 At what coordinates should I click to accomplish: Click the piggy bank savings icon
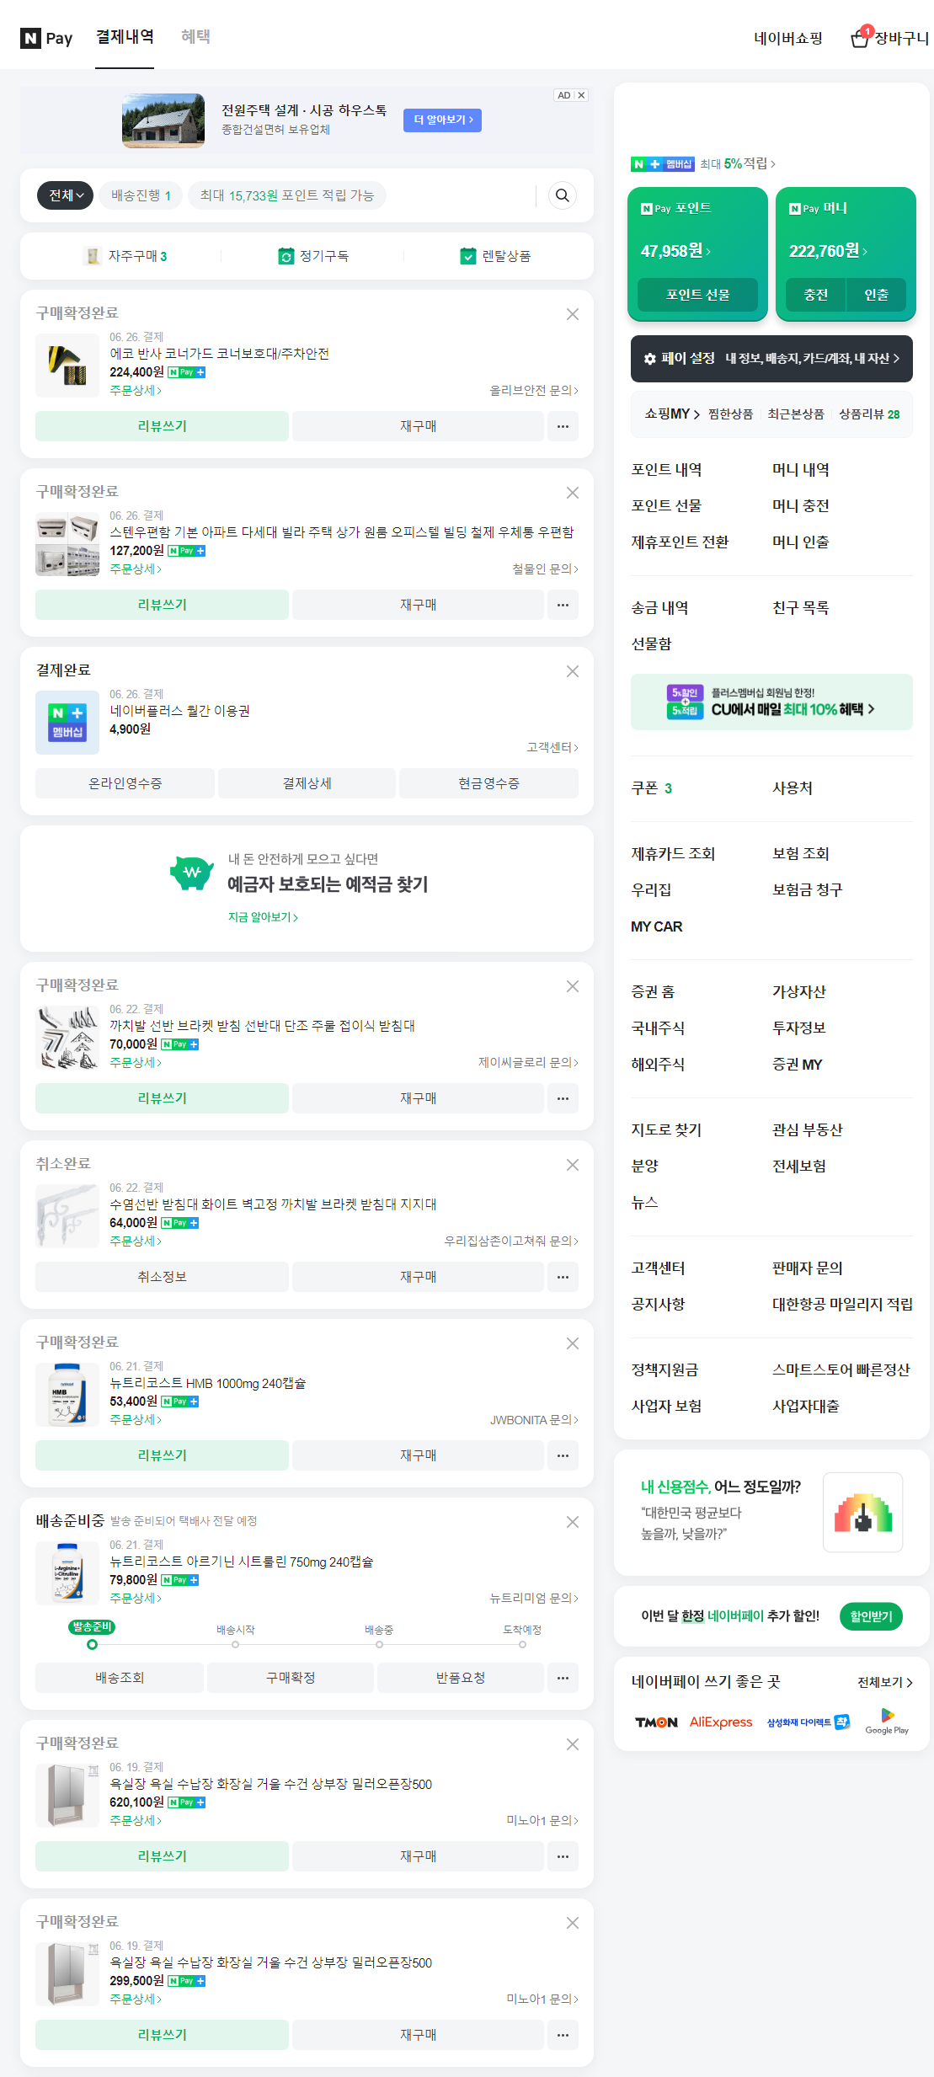(191, 872)
